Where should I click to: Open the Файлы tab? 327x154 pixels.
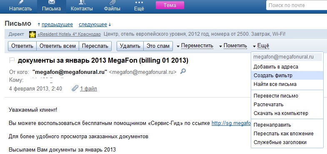pos(112,6)
